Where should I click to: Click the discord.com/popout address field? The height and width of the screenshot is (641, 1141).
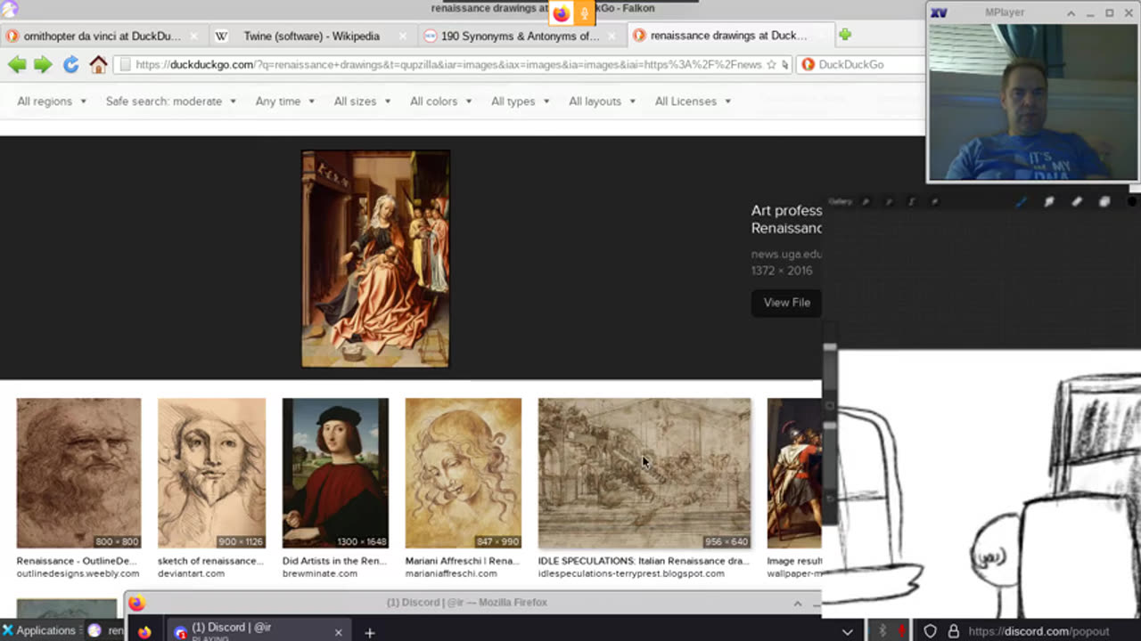pyautogui.click(x=1038, y=631)
